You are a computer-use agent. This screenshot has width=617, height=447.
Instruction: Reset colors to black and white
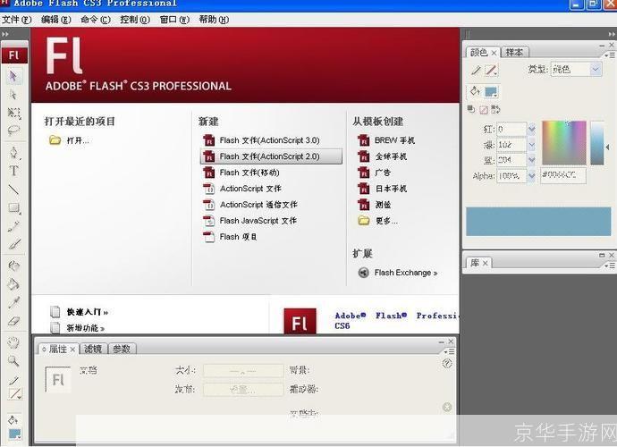[470, 109]
